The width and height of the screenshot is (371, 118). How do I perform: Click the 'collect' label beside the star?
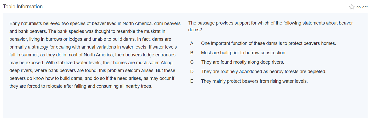pos(362,7)
